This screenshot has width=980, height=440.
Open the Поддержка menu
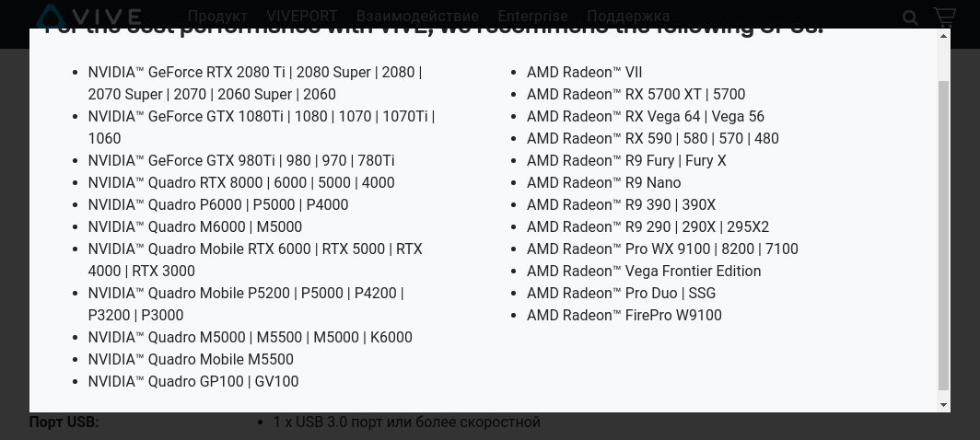[628, 17]
